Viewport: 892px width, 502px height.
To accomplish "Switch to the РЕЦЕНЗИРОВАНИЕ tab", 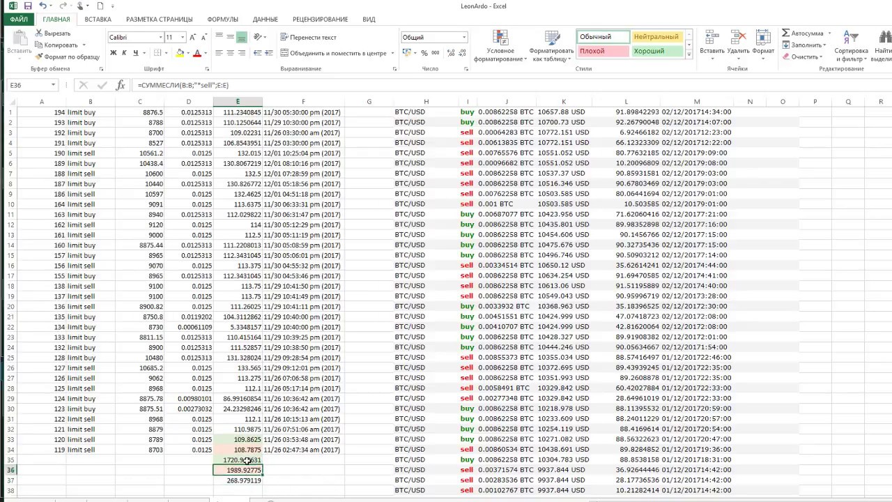I will tap(321, 20).
